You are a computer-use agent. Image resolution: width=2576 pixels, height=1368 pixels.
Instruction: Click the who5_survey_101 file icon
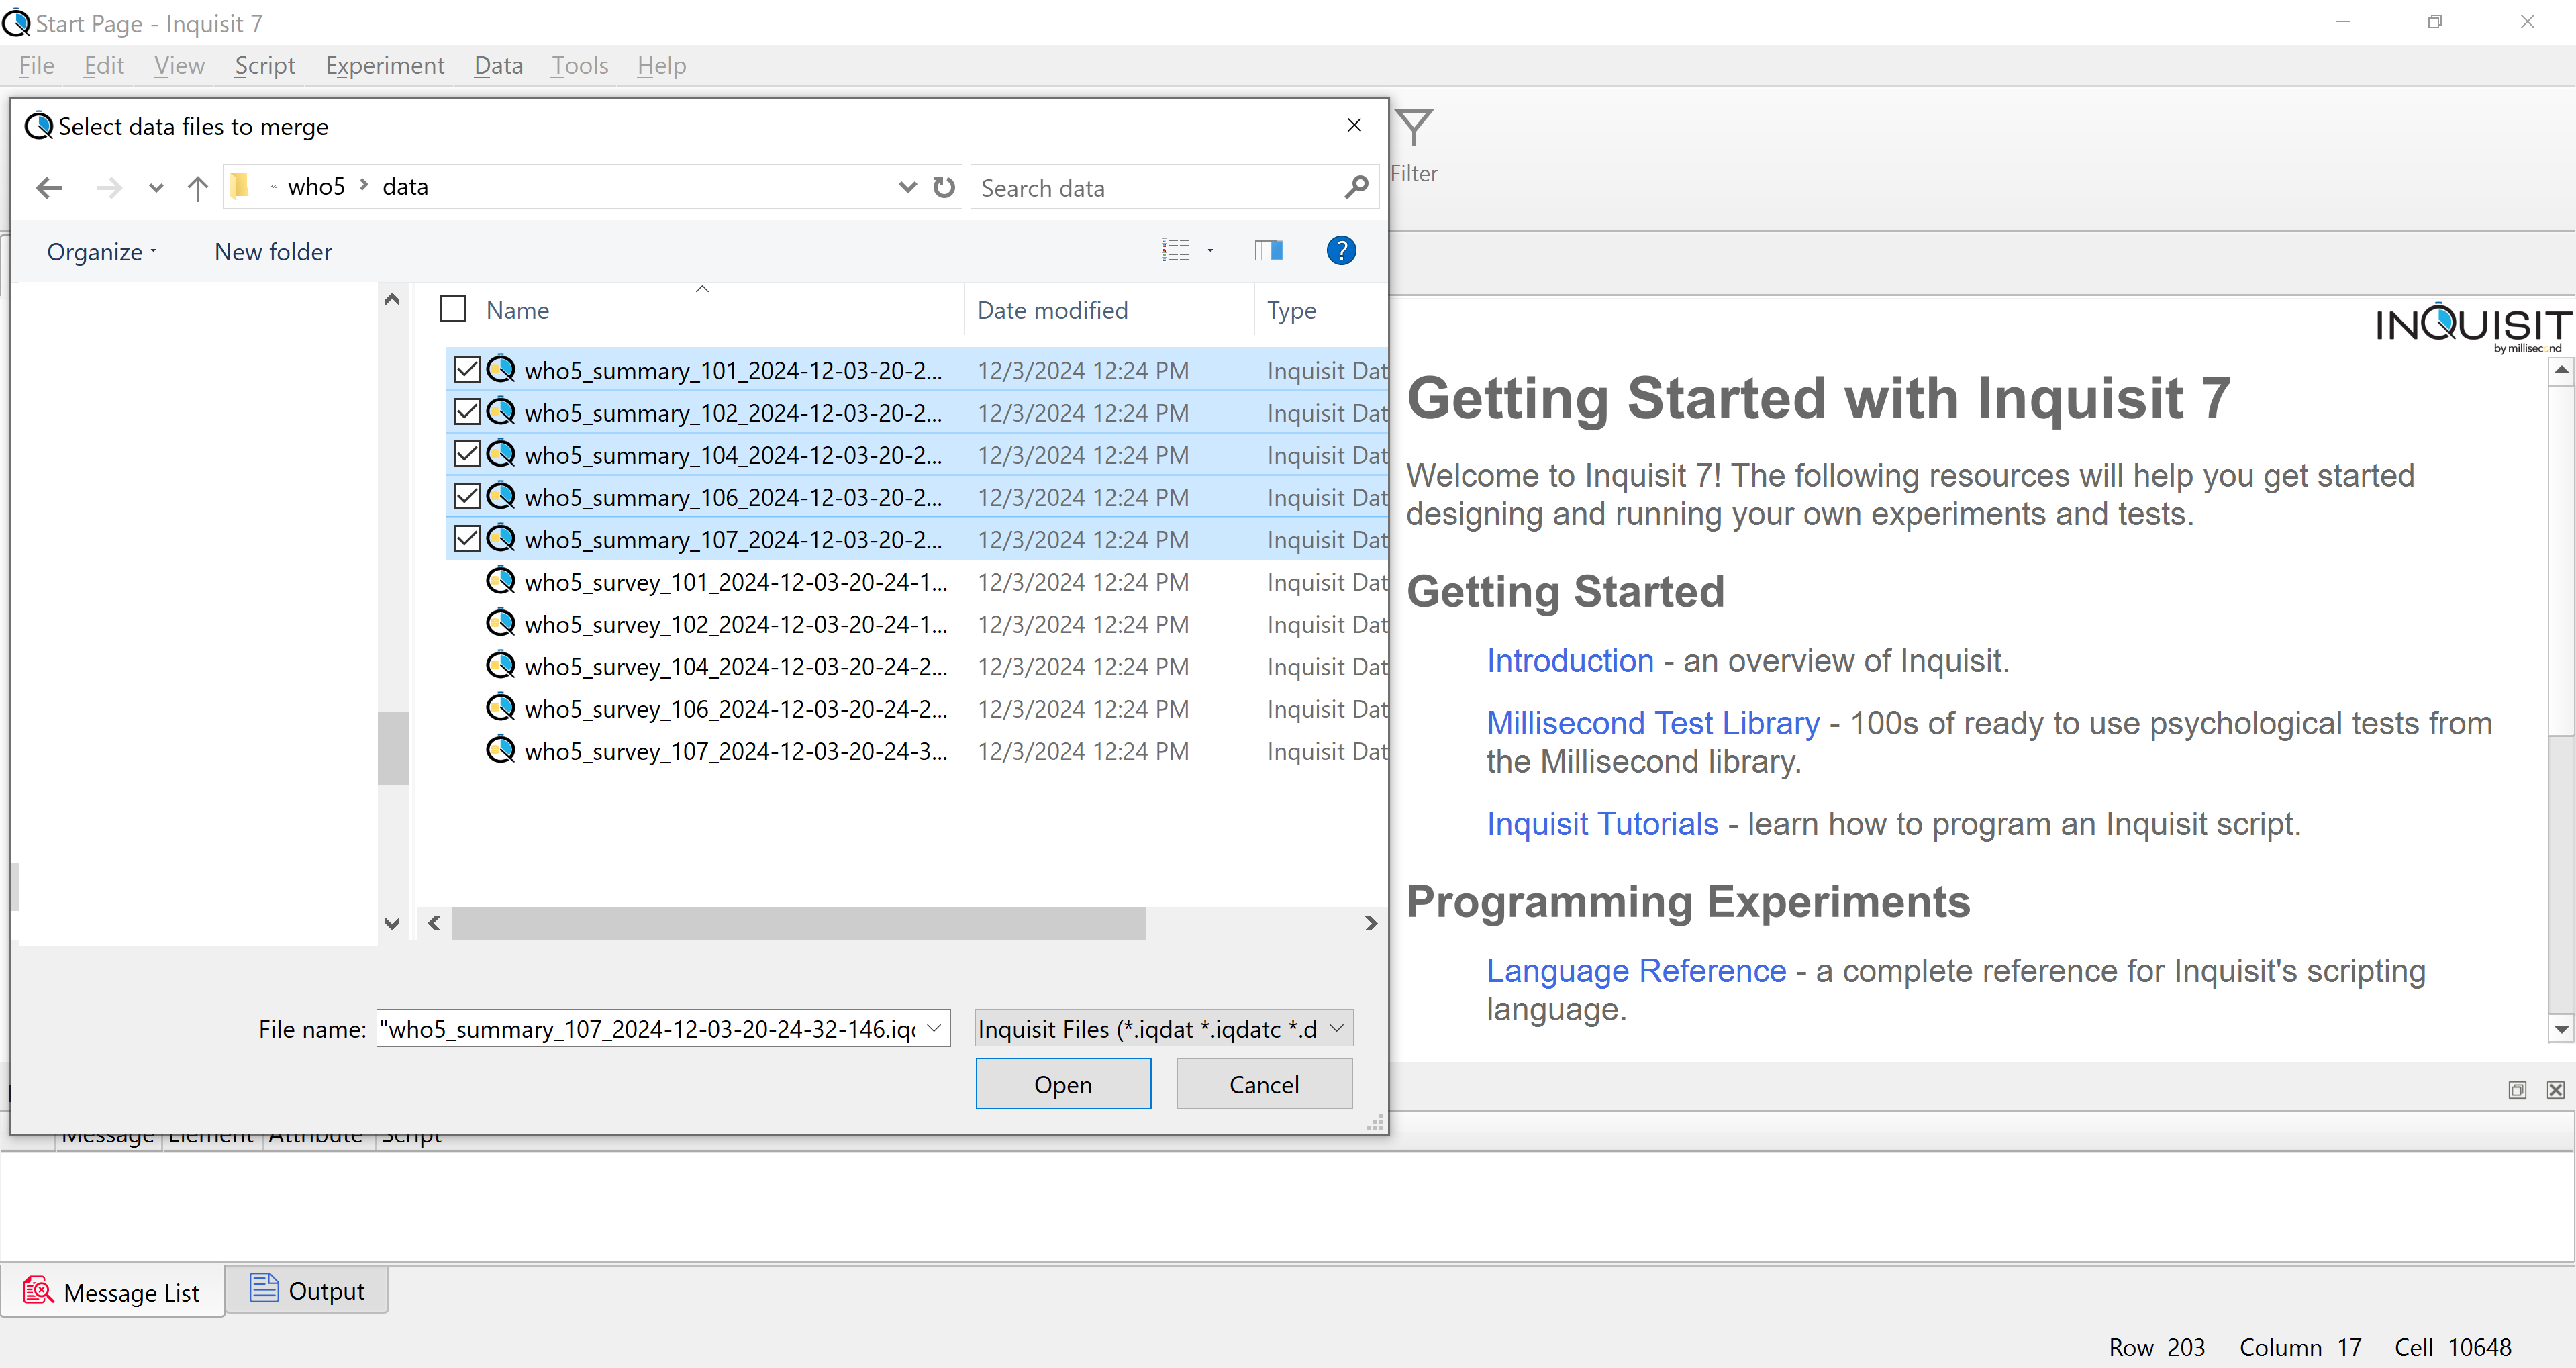tap(500, 581)
